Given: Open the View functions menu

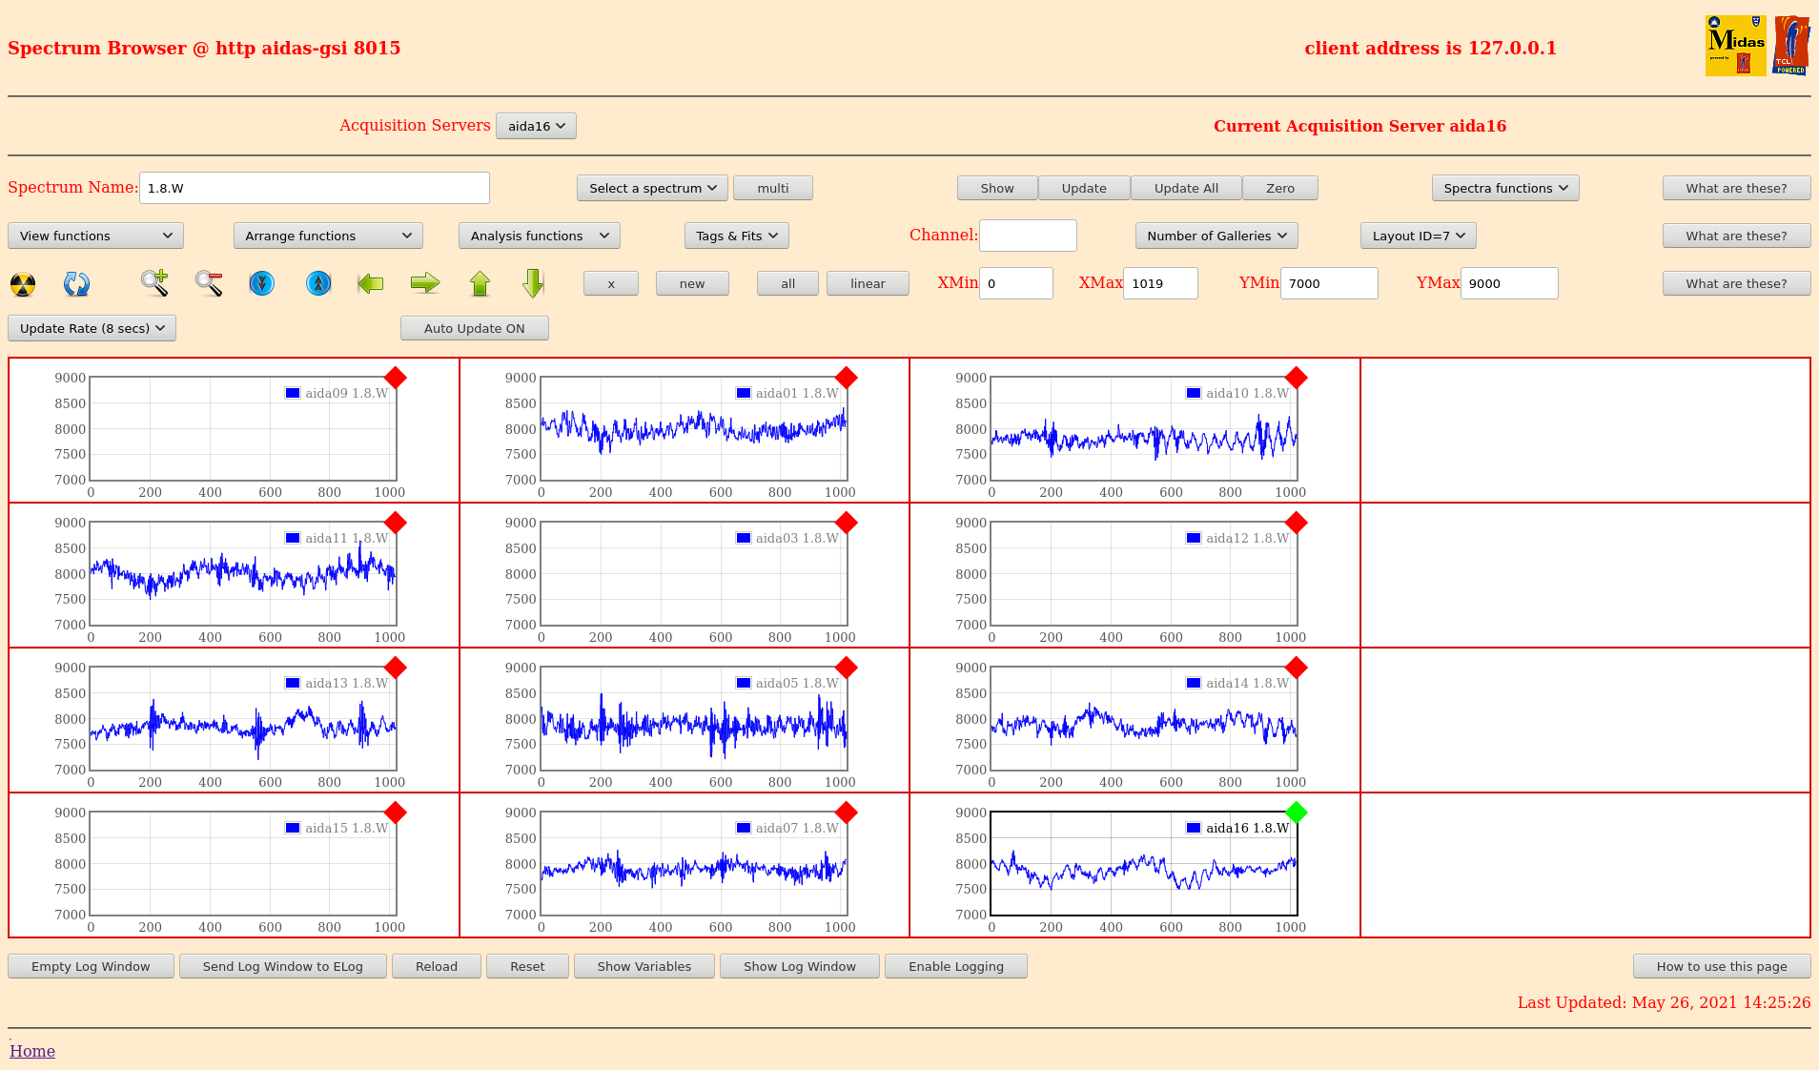Looking at the screenshot, I should tap(95, 236).
